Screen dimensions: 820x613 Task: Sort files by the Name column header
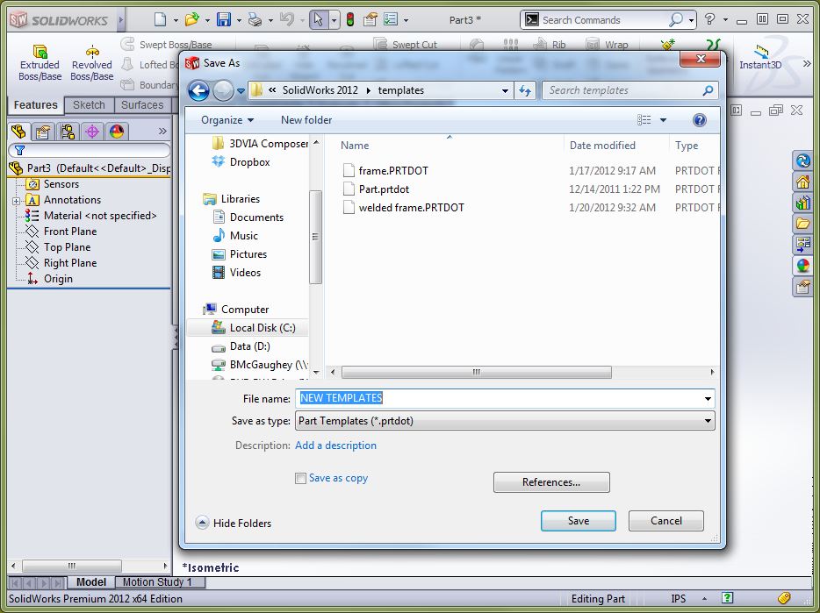coord(355,146)
